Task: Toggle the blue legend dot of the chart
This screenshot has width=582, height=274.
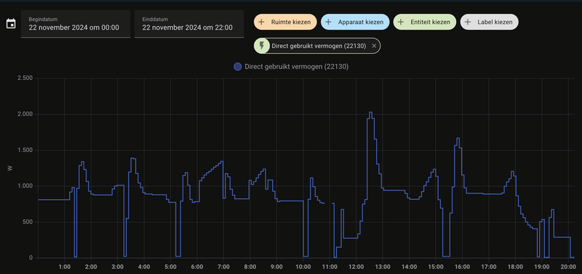Action: point(238,67)
